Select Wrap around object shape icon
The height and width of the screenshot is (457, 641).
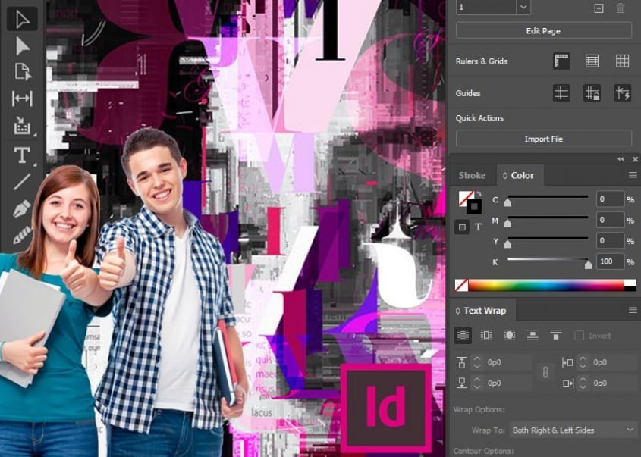[509, 335]
